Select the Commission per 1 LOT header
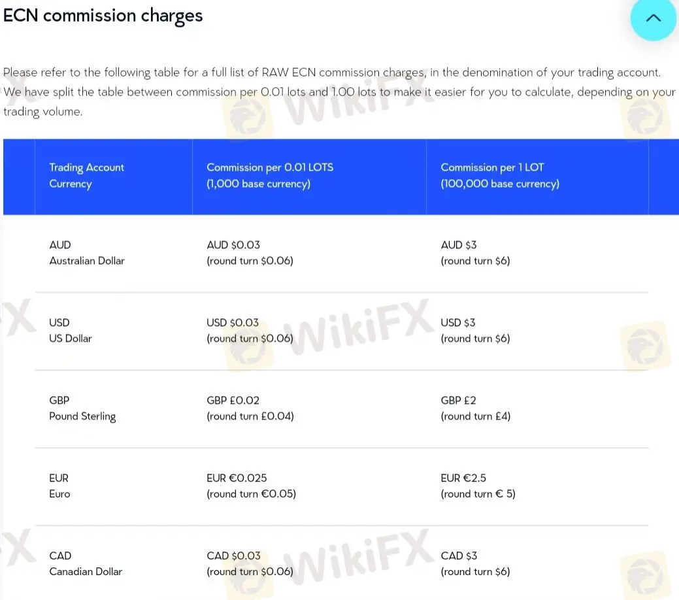Viewport: 679px width, 600px height. [x=500, y=176]
